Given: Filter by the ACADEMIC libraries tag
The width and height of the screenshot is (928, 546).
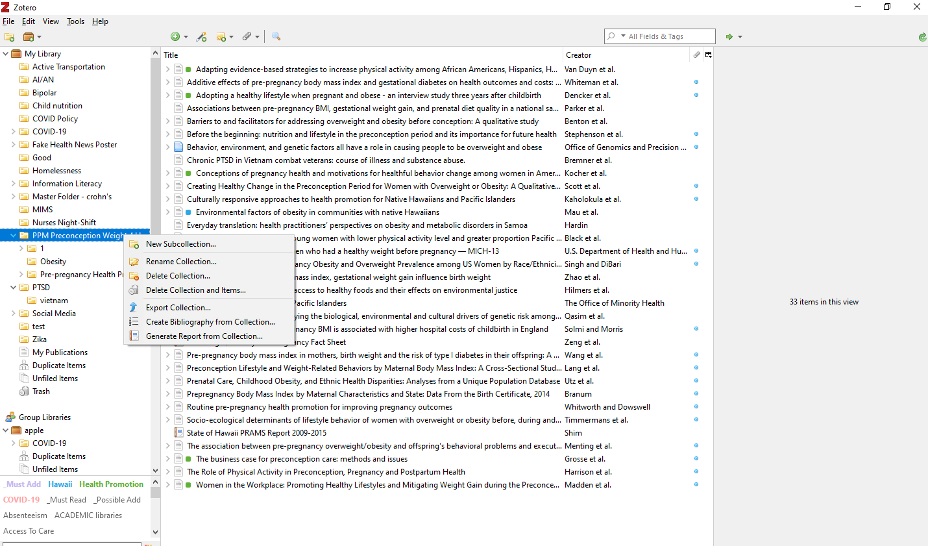Looking at the screenshot, I should 88,515.
